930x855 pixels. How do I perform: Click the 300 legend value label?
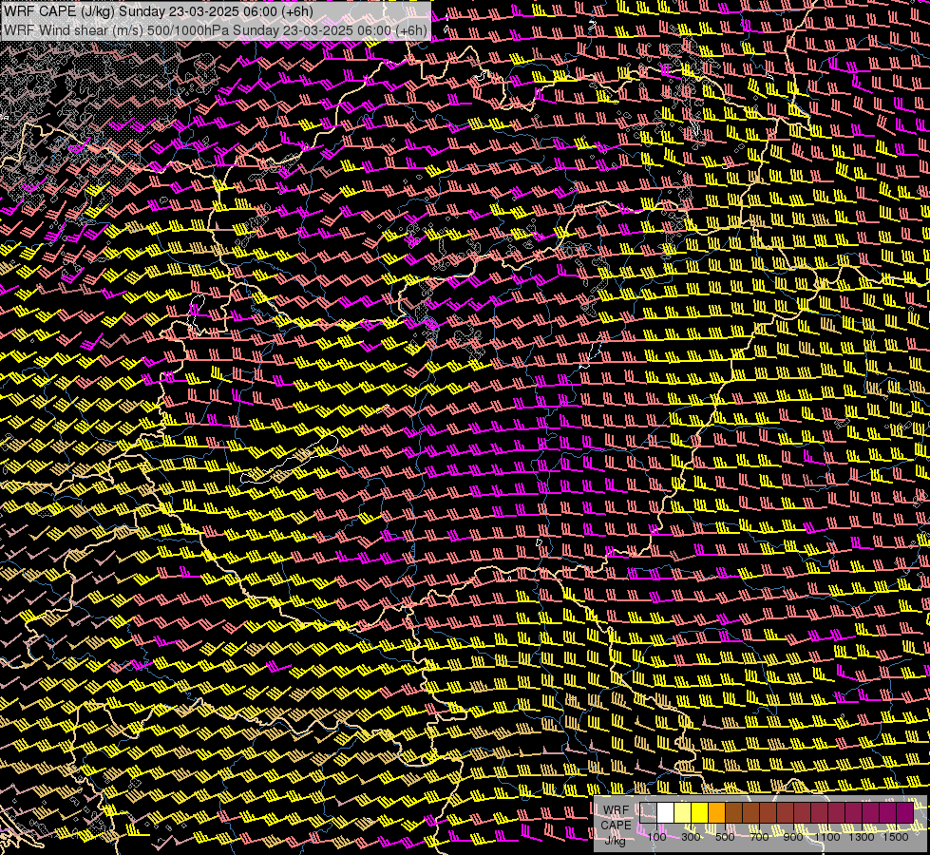(691, 837)
